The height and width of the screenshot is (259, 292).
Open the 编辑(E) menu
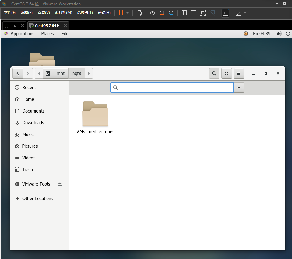[27, 12]
